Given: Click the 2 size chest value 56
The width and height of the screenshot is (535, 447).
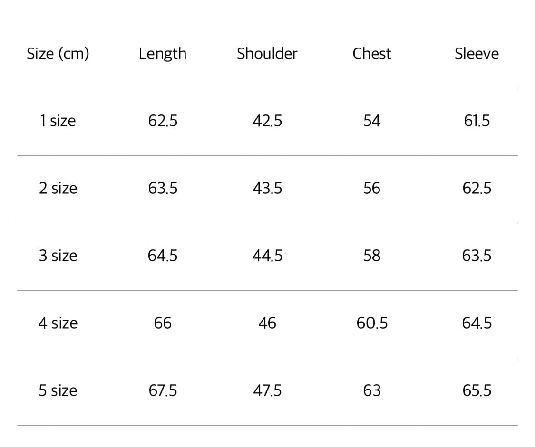Looking at the screenshot, I should (371, 189).
